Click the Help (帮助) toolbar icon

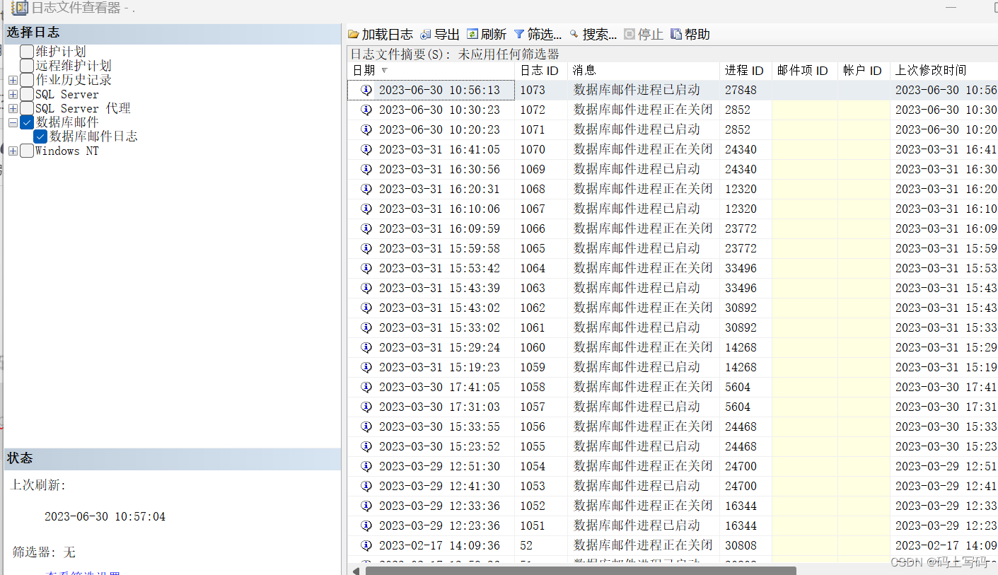point(676,34)
